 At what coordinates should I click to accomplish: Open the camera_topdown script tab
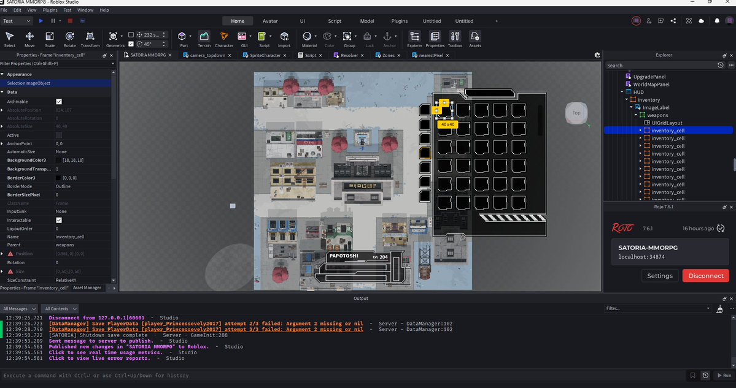pos(207,55)
